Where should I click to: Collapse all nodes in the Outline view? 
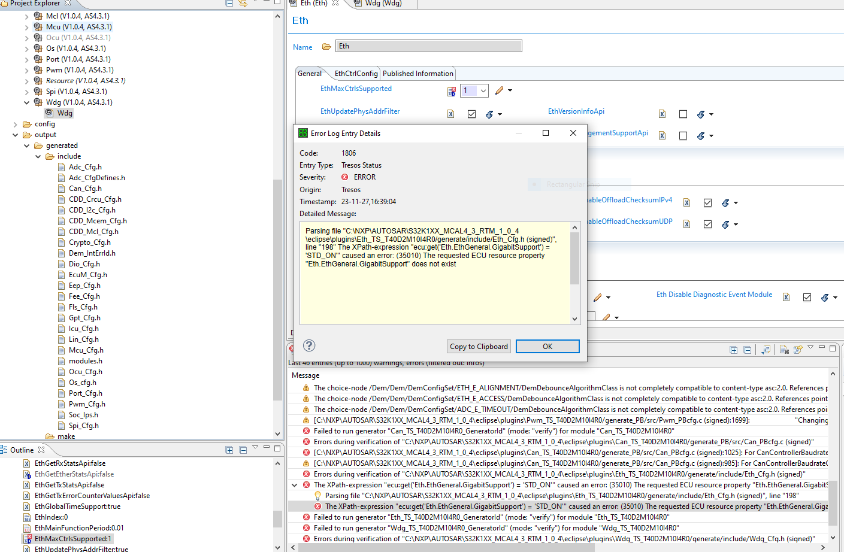point(243,450)
